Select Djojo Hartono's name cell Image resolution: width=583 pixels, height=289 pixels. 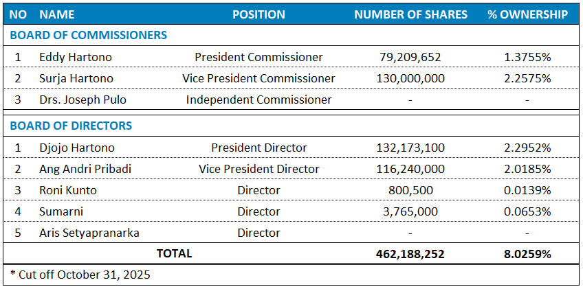click(x=77, y=148)
